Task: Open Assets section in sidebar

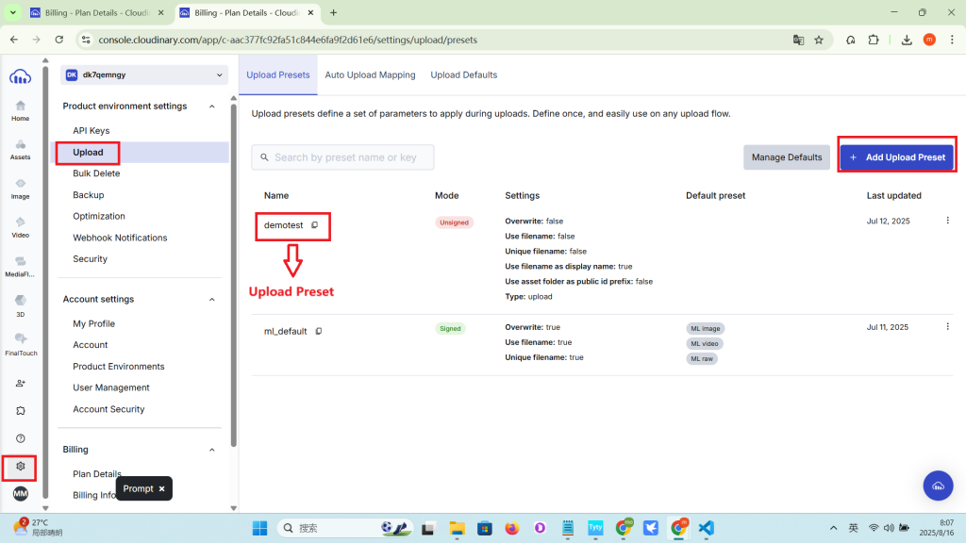Action: coord(21,150)
